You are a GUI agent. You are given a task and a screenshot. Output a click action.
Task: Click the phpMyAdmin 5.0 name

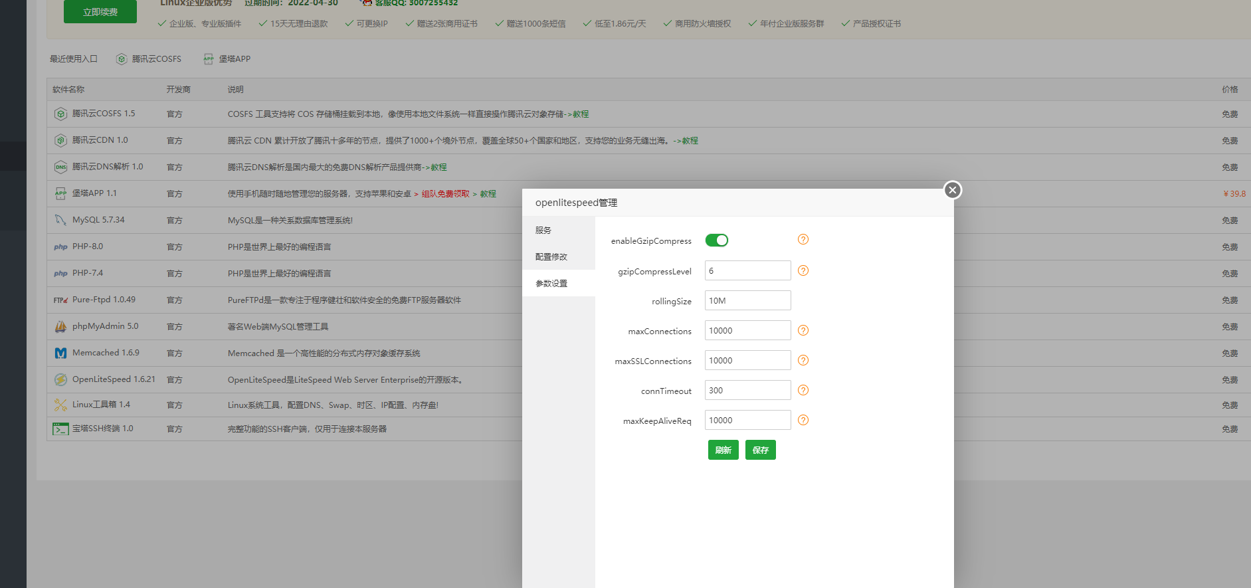[x=106, y=326]
